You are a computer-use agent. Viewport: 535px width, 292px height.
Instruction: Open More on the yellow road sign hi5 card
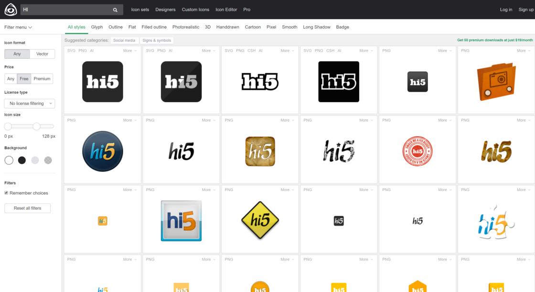[287, 190]
